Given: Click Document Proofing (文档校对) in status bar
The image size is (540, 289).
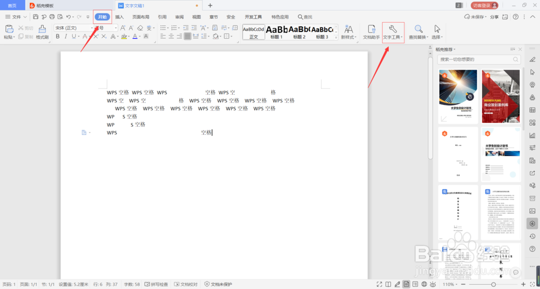Looking at the screenshot, I should tap(186, 284).
